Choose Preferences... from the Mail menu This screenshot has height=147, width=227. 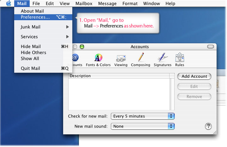(x=35, y=17)
